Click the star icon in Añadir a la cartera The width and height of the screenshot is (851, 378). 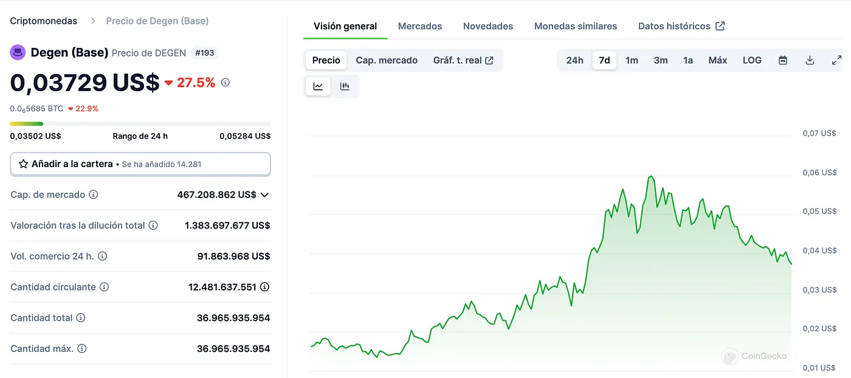pos(24,164)
